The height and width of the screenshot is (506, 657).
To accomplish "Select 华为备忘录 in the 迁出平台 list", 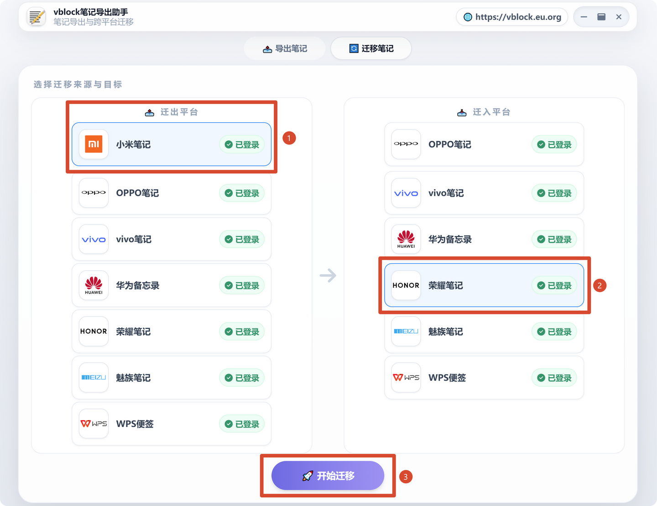I will (172, 285).
